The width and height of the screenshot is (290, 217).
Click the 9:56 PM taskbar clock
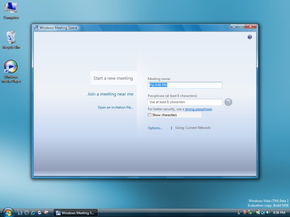279,213
